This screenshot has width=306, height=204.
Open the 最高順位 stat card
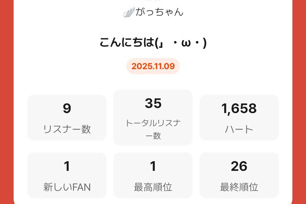(153, 175)
